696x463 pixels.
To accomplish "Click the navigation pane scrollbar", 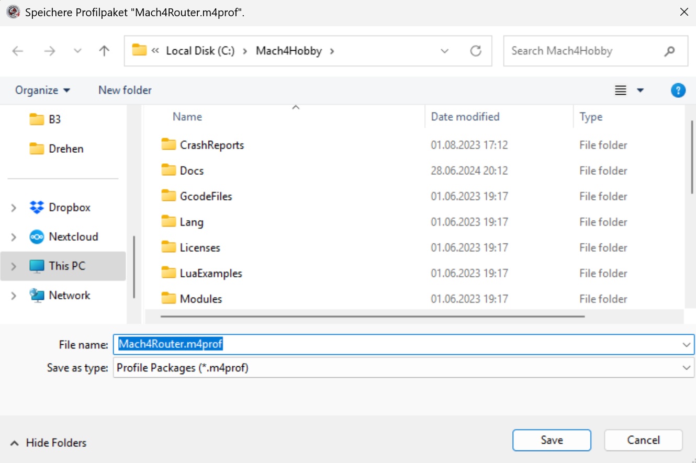I will (134, 267).
